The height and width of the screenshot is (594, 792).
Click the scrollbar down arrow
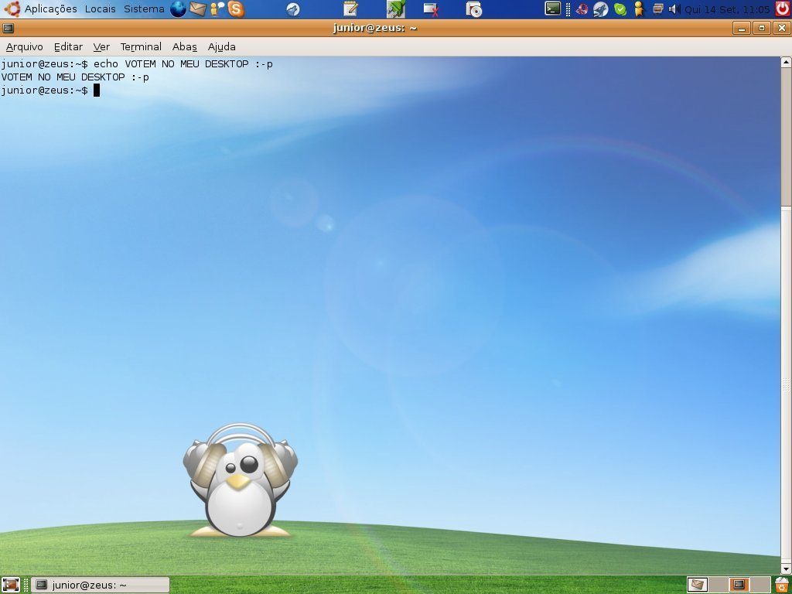(786, 569)
